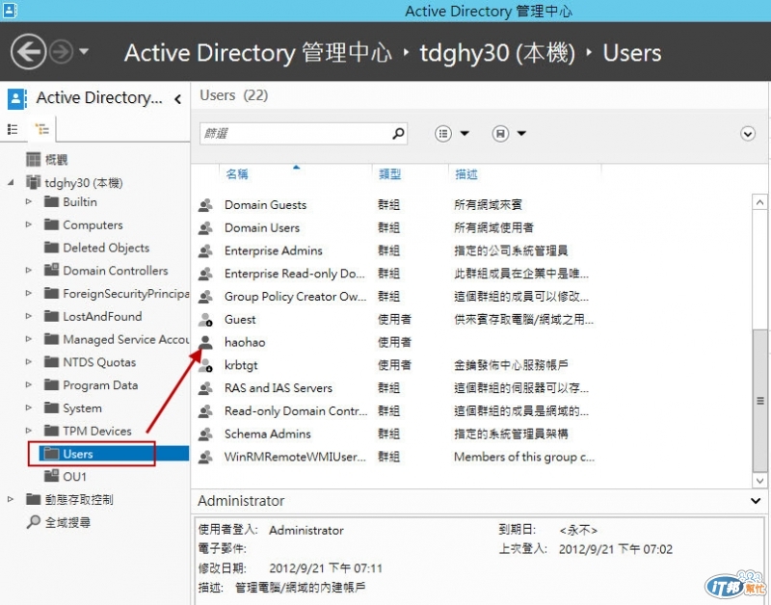Select the Enterprise Admins name text
The height and width of the screenshot is (605, 771).
pos(274,250)
